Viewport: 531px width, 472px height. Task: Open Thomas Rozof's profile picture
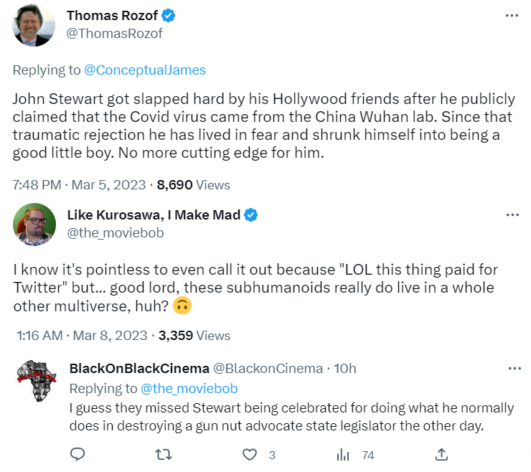(34, 24)
